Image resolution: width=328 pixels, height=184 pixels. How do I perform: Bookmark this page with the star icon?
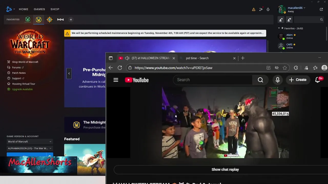pyautogui.click(x=285, y=68)
